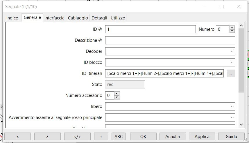This screenshot has width=249, height=143.
Task: Decrease Numero accessorio value
Action: [117, 97]
